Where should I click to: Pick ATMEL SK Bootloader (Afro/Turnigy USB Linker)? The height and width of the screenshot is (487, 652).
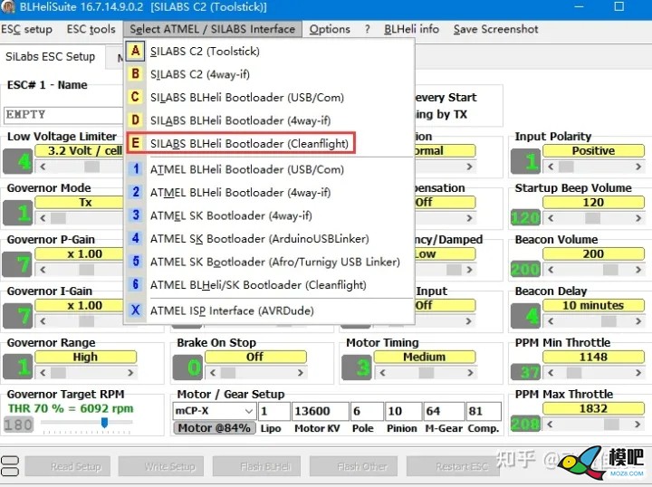[x=270, y=262]
